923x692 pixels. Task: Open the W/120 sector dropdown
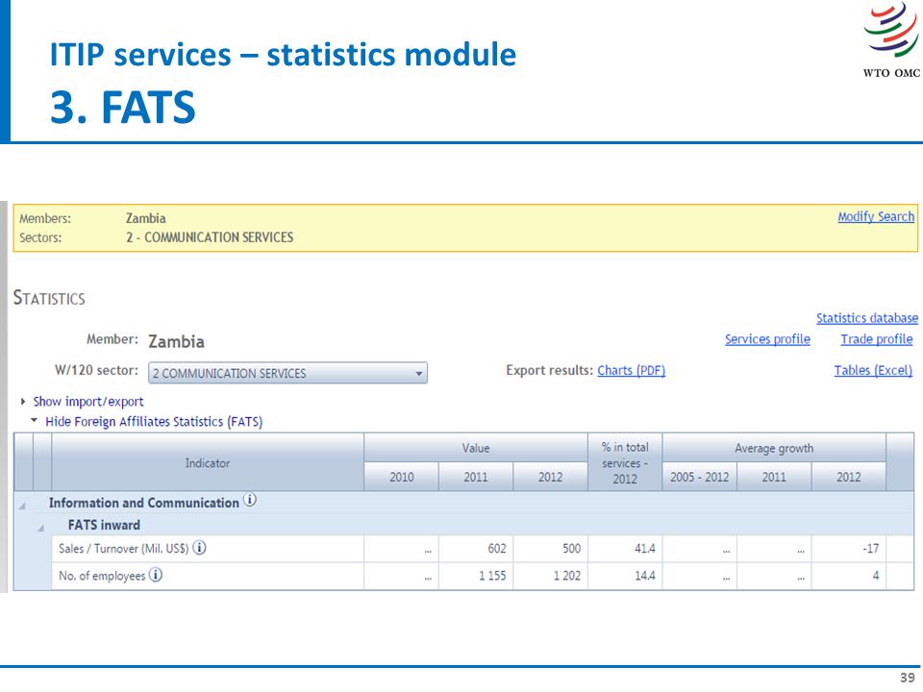coord(287,373)
